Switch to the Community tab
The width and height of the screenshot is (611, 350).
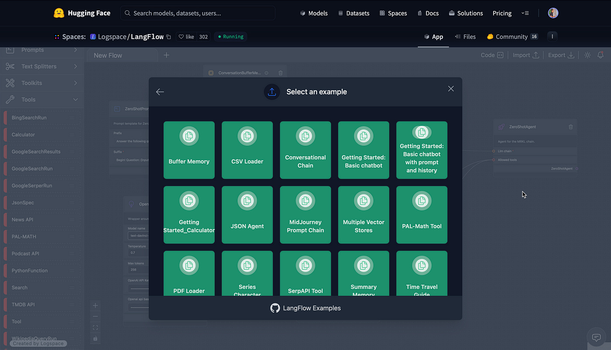coord(512,37)
